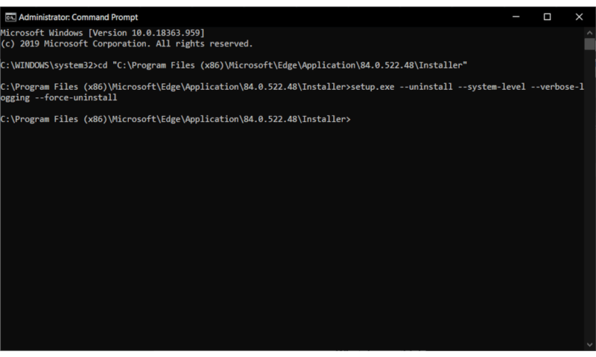Image resolution: width=596 pixels, height=357 pixels.
Task: Close the Administrator Command Prompt window
Action: point(579,16)
